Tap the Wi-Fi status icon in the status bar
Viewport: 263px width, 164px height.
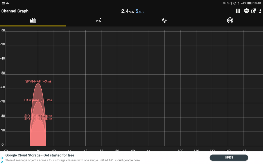pos(238,3)
